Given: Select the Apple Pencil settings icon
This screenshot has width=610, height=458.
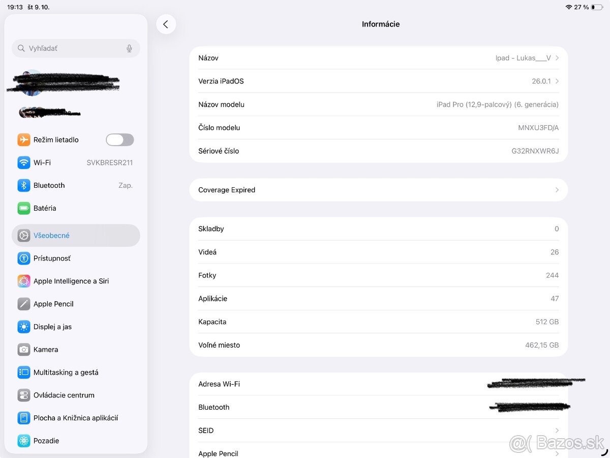Looking at the screenshot, I should click(x=23, y=304).
